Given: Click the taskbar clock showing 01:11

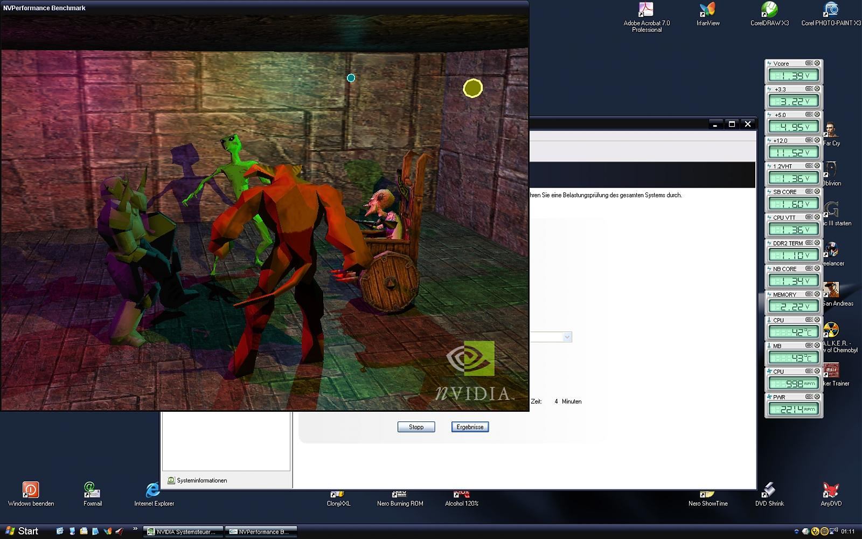Looking at the screenshot, I should pyautogui.click(x=847, y=531).
